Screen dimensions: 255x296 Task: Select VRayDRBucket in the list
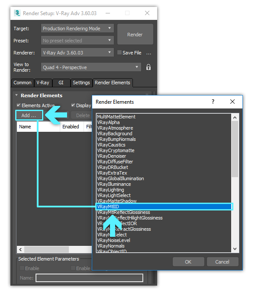click(x=164, y=167)
